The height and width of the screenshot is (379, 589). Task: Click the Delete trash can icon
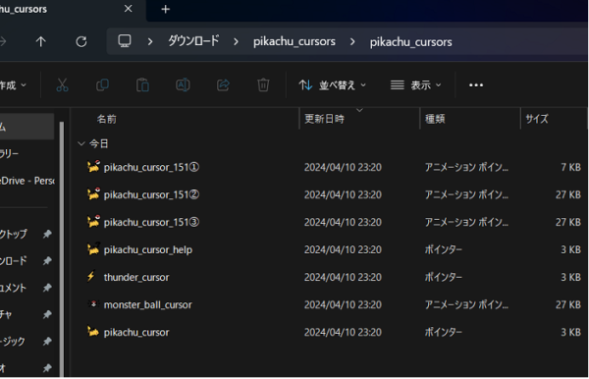coord(263,84)
